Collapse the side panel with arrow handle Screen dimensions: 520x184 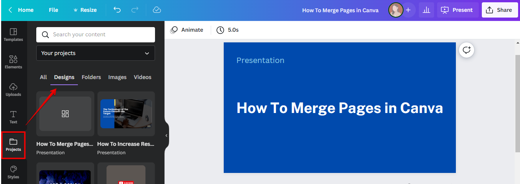pos(166,136)
